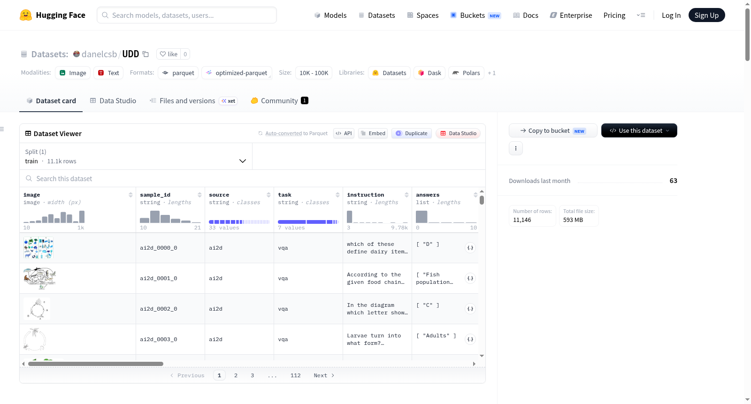Sort by the task column
Screen dimensions: 751x404
[x=337, y=195]
